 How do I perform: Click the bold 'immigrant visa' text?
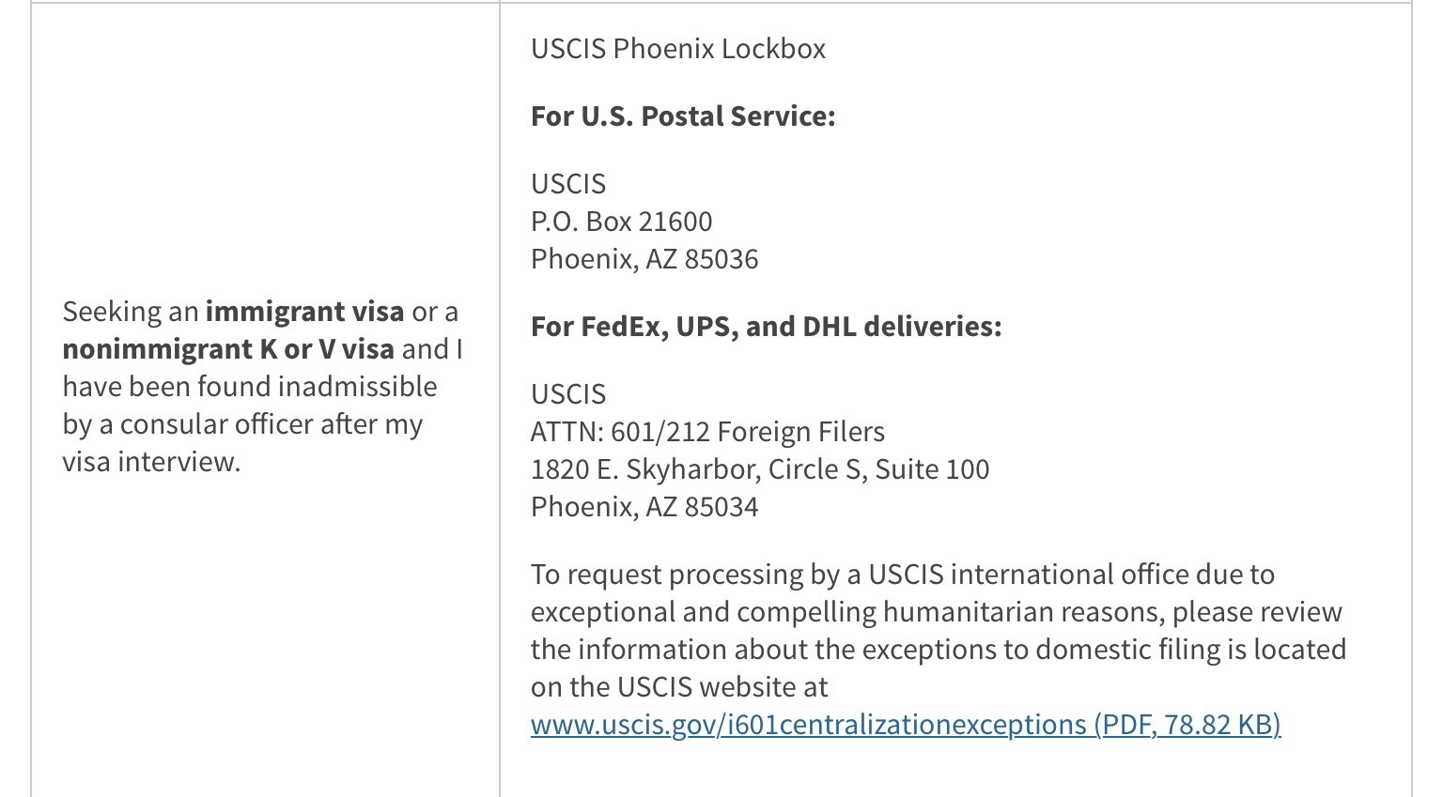click(304, 312)
